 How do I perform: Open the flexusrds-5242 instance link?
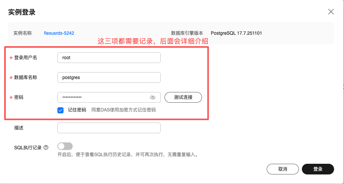59,33
